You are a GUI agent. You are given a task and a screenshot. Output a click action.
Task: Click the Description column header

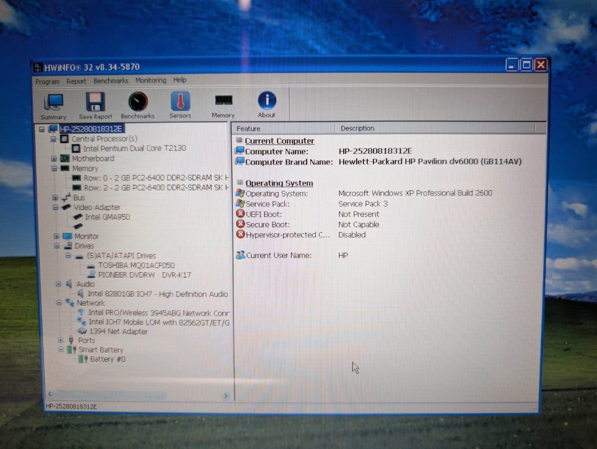click(x=435, y=128)
